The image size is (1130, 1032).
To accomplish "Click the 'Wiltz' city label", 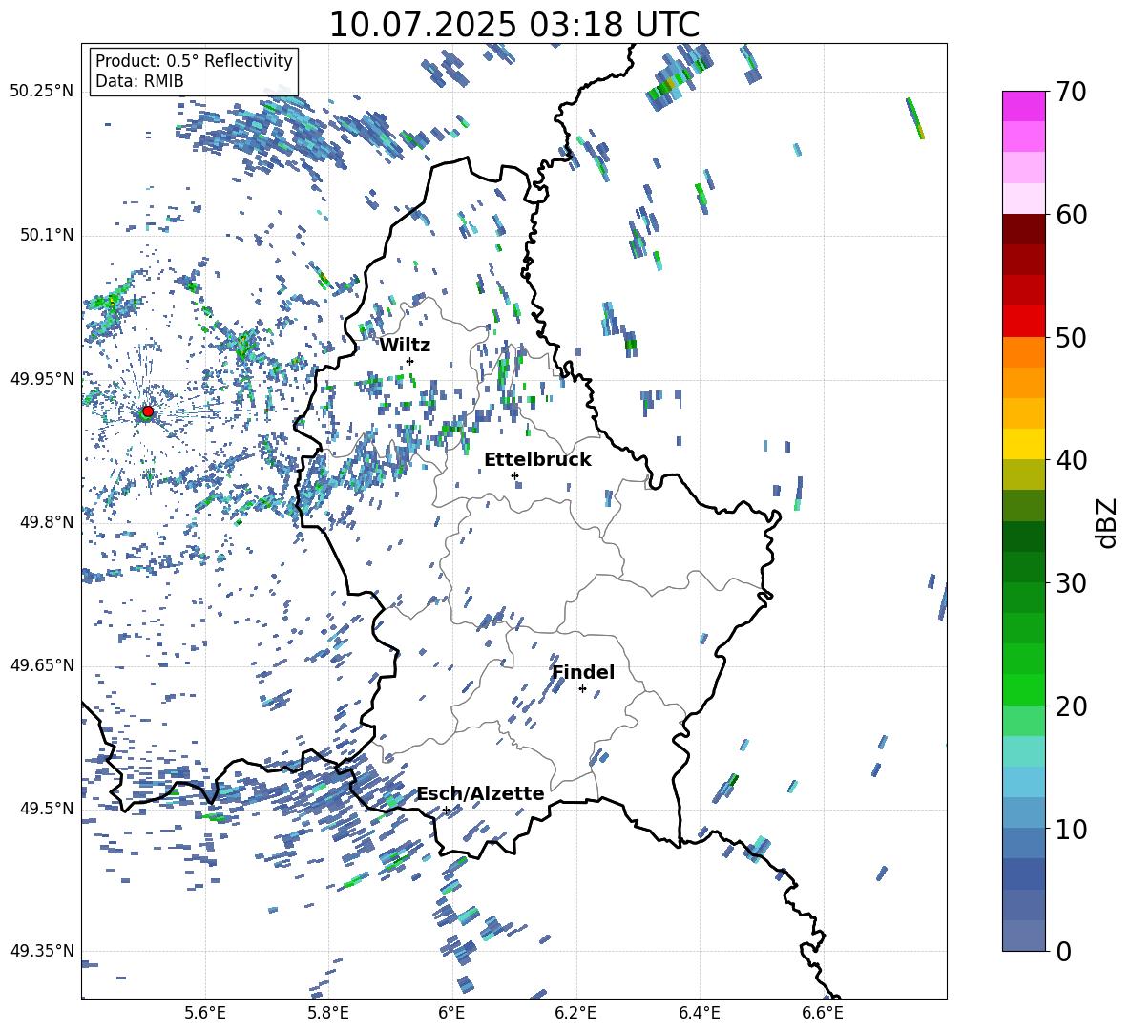I will coord(405,346).
